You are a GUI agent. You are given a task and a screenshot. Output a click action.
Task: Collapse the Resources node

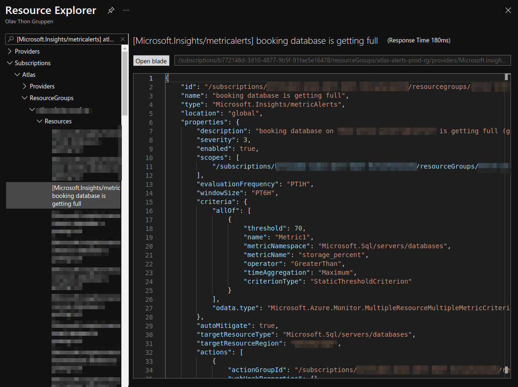click(x=39, y=121)
